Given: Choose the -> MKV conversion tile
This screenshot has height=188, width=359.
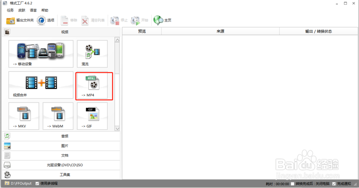Looking at the screenshot, I should click(24, 116).
